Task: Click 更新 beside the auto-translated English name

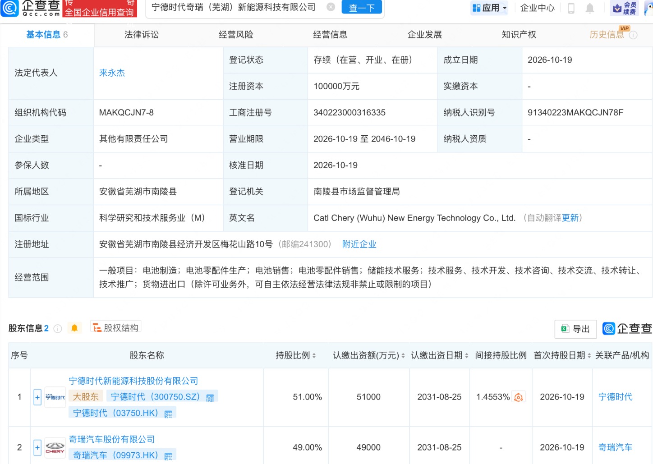Action: pyautogui.click(x=570, y=218)
